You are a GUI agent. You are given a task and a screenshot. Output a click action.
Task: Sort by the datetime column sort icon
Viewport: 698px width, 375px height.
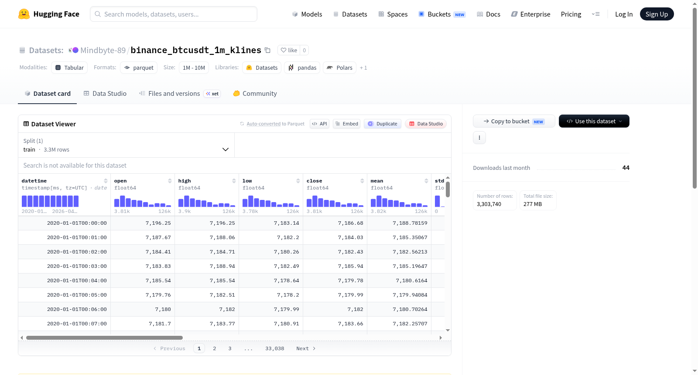[x=106, y=181]
